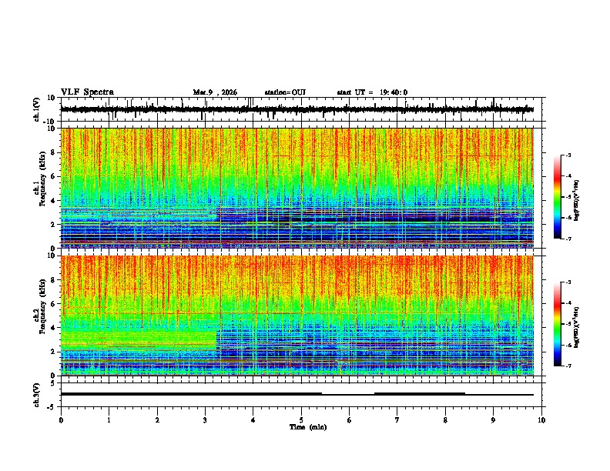Viewport: 610px width, 471px height.
Task: Click time axis tick label "7"
Action: click(397, 420)
